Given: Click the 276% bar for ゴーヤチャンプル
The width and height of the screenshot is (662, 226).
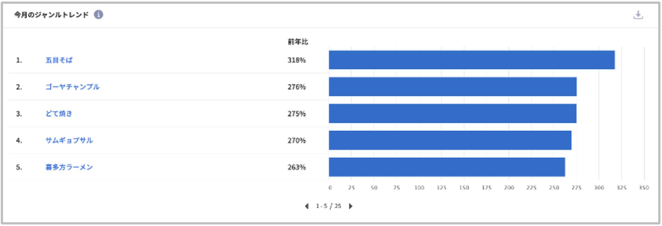Looking at the screenshot, I should coord(453,87).
